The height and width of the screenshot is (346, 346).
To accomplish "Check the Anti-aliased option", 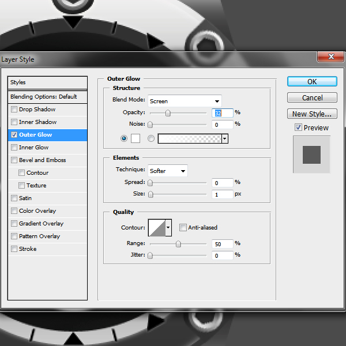I will coord(183,227).
